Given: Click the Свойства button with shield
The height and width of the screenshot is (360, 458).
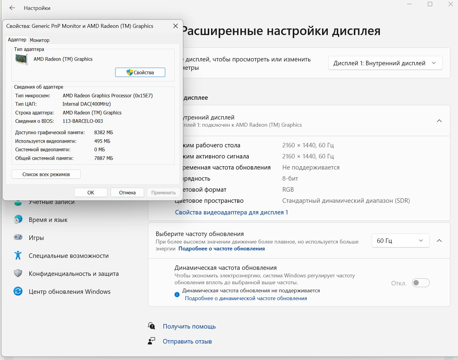Looking at the screenshot, I should coord(140,72).
